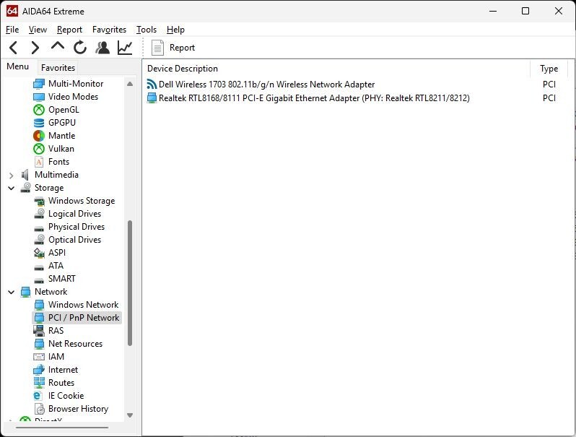Collapse the Storage tree node
Screen dimensions: 576x437
pyautogui.click(x=12, y=189)
